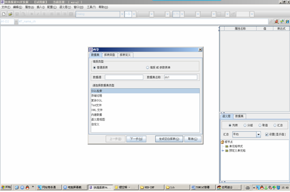This screenshot has height=192, width=290.
Task: Click the QQ penguin quick launch icon
Action: [28, 187]
